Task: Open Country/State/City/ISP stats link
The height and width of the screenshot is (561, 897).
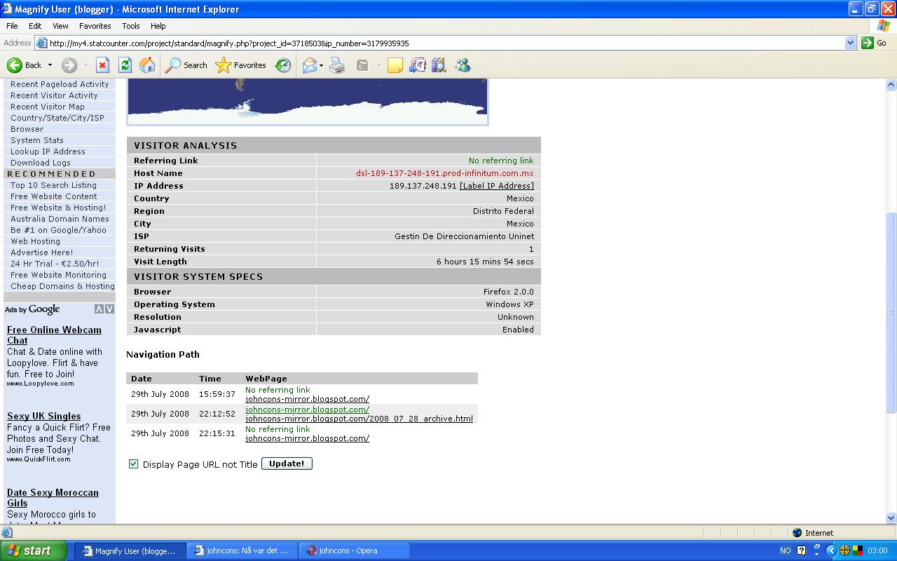Action: (x=57, y=118)
